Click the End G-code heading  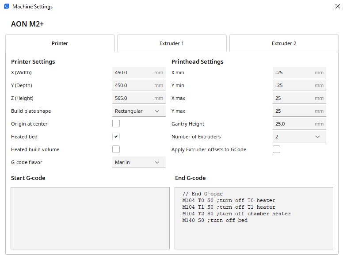pyautogui.click(x=191, y=178)
